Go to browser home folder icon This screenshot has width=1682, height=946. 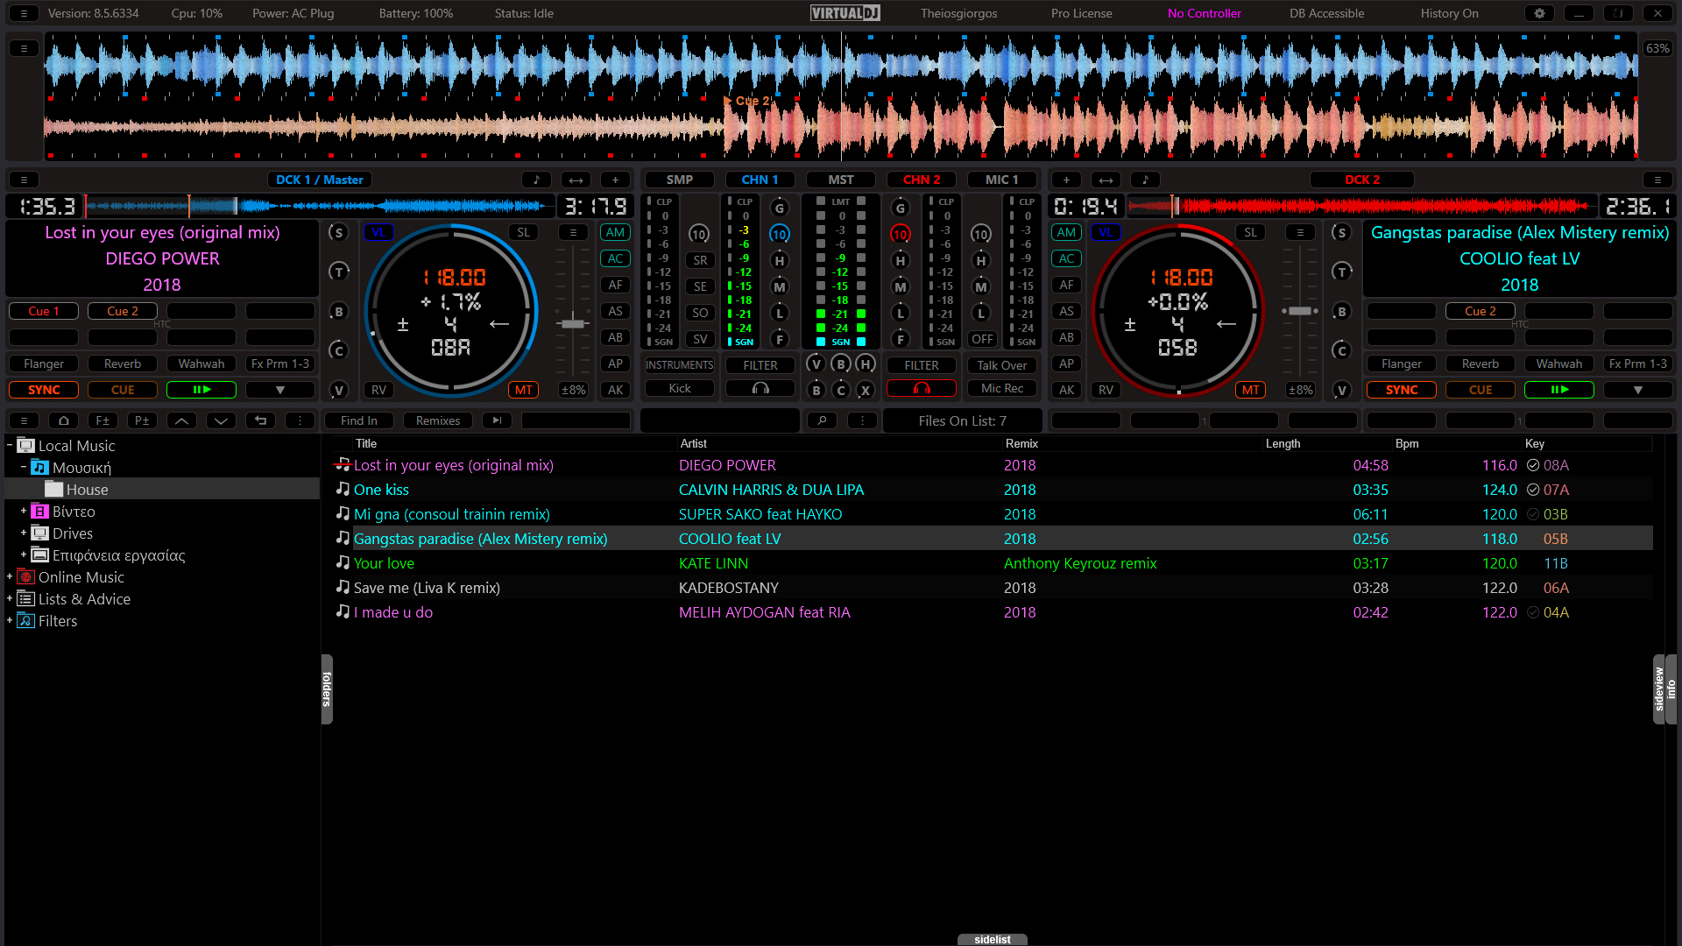[x=63, y=420]
